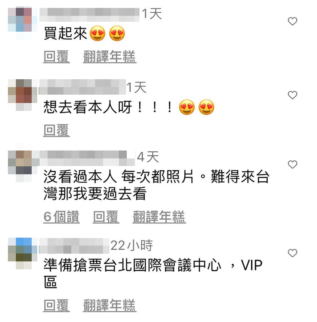Translate the 沒看過本人 comment
This screenshot has height=322, width=317.
click(159, 217)
